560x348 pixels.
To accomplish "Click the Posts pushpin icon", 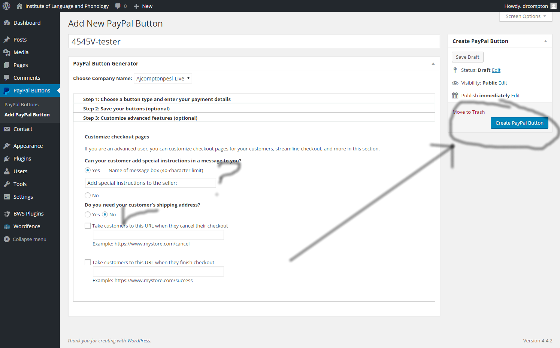I will 7,40.
